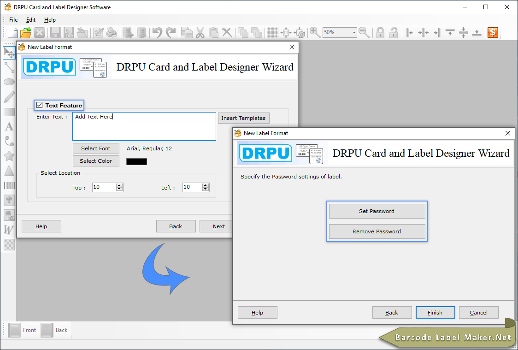Select the Pencil tool
This screenshot has height=350, width=518.
click(9, 97)
